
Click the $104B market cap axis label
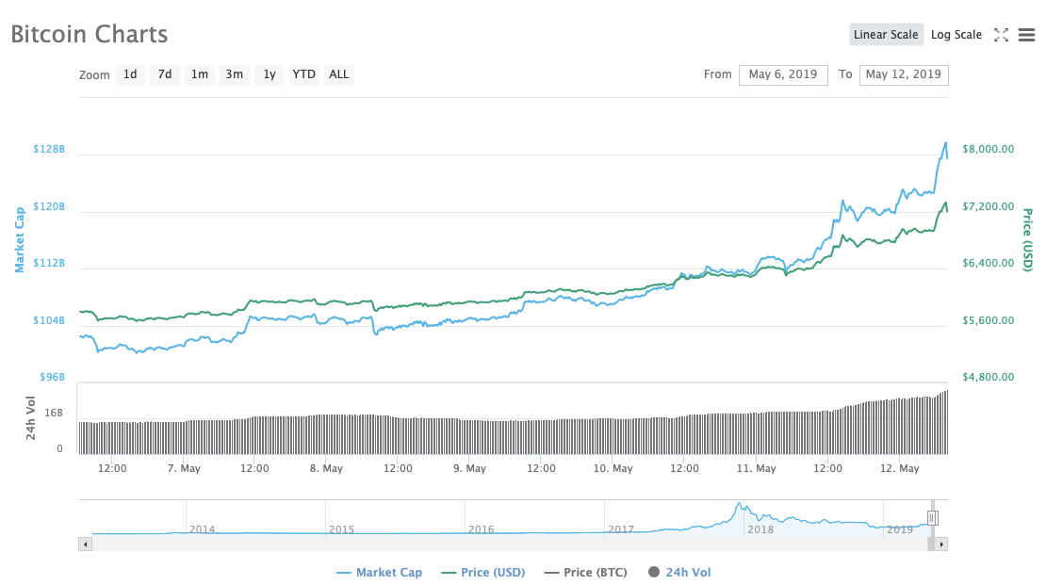tap(49, 320)
